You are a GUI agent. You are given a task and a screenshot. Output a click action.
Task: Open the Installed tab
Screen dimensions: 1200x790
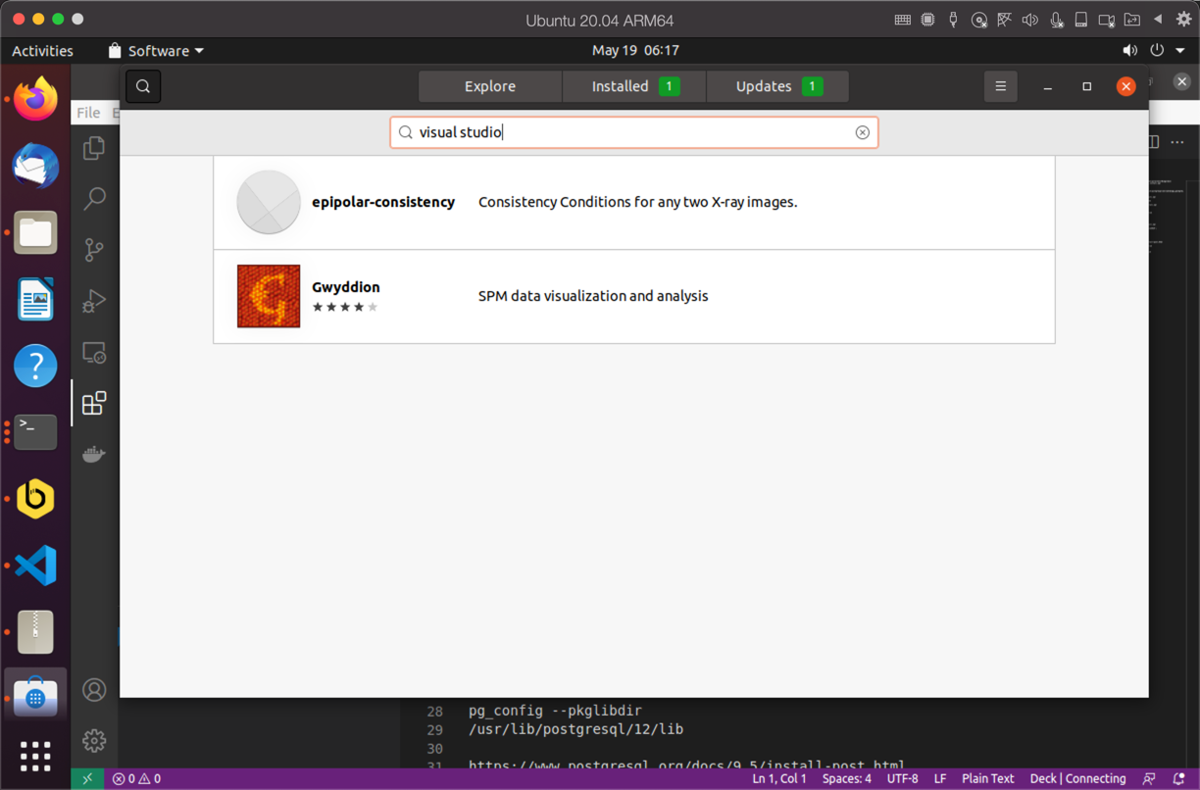634,86
